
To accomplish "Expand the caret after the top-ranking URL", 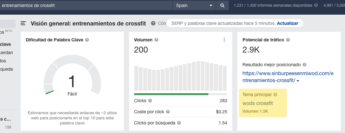I will click(x=298, y=81).
